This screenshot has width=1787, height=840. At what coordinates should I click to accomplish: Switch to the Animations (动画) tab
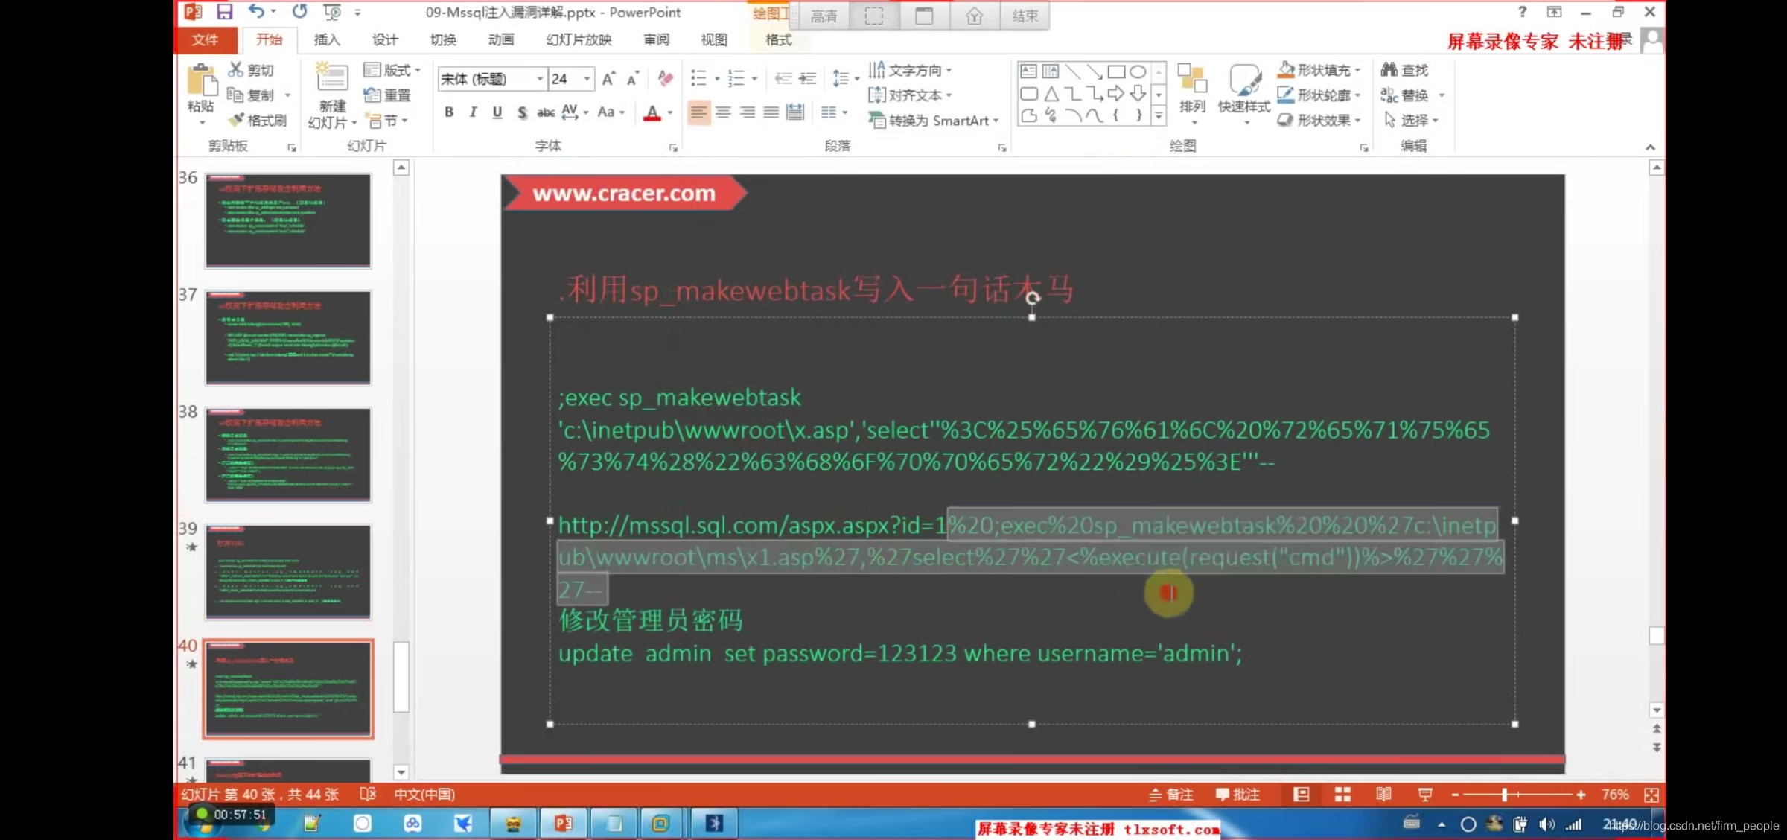coord(501,39)
